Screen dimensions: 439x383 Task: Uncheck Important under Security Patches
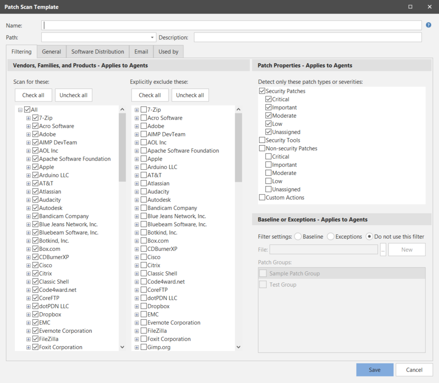click(x=269, y=107)
